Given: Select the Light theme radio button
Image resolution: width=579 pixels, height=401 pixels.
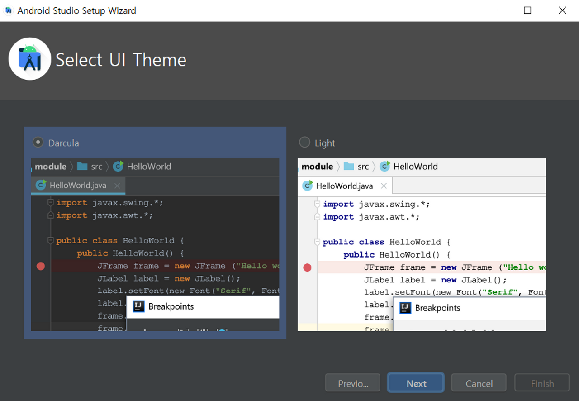Looking at the screenshot, I should point(305,143).
